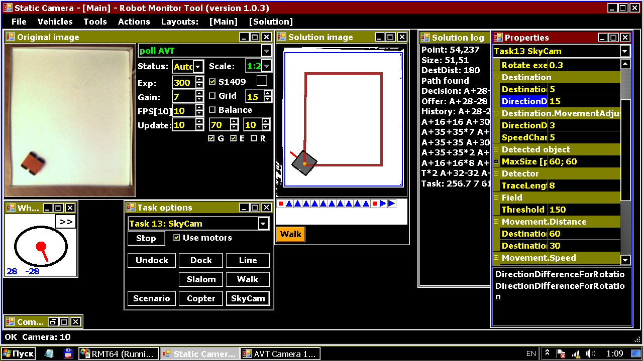
Task: Collapse the Movement.Distance category
Action: [496, 222]
